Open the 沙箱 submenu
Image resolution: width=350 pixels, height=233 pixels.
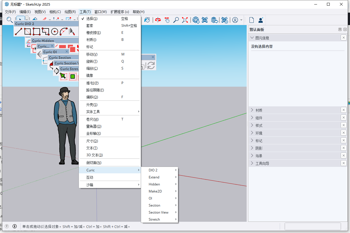tap(110, 185)
